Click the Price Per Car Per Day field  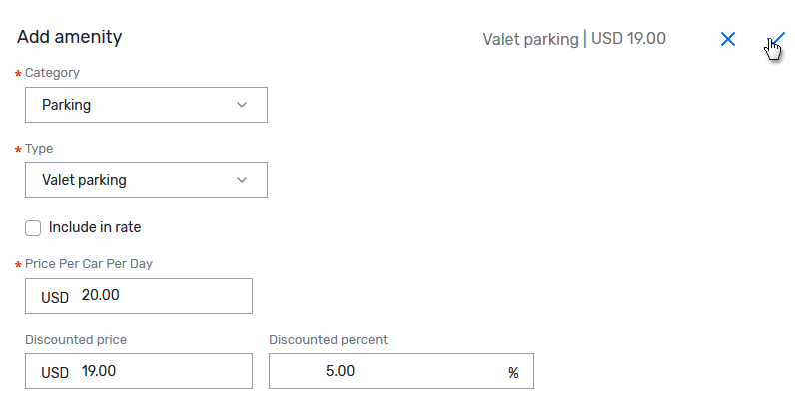coord(160,296)
